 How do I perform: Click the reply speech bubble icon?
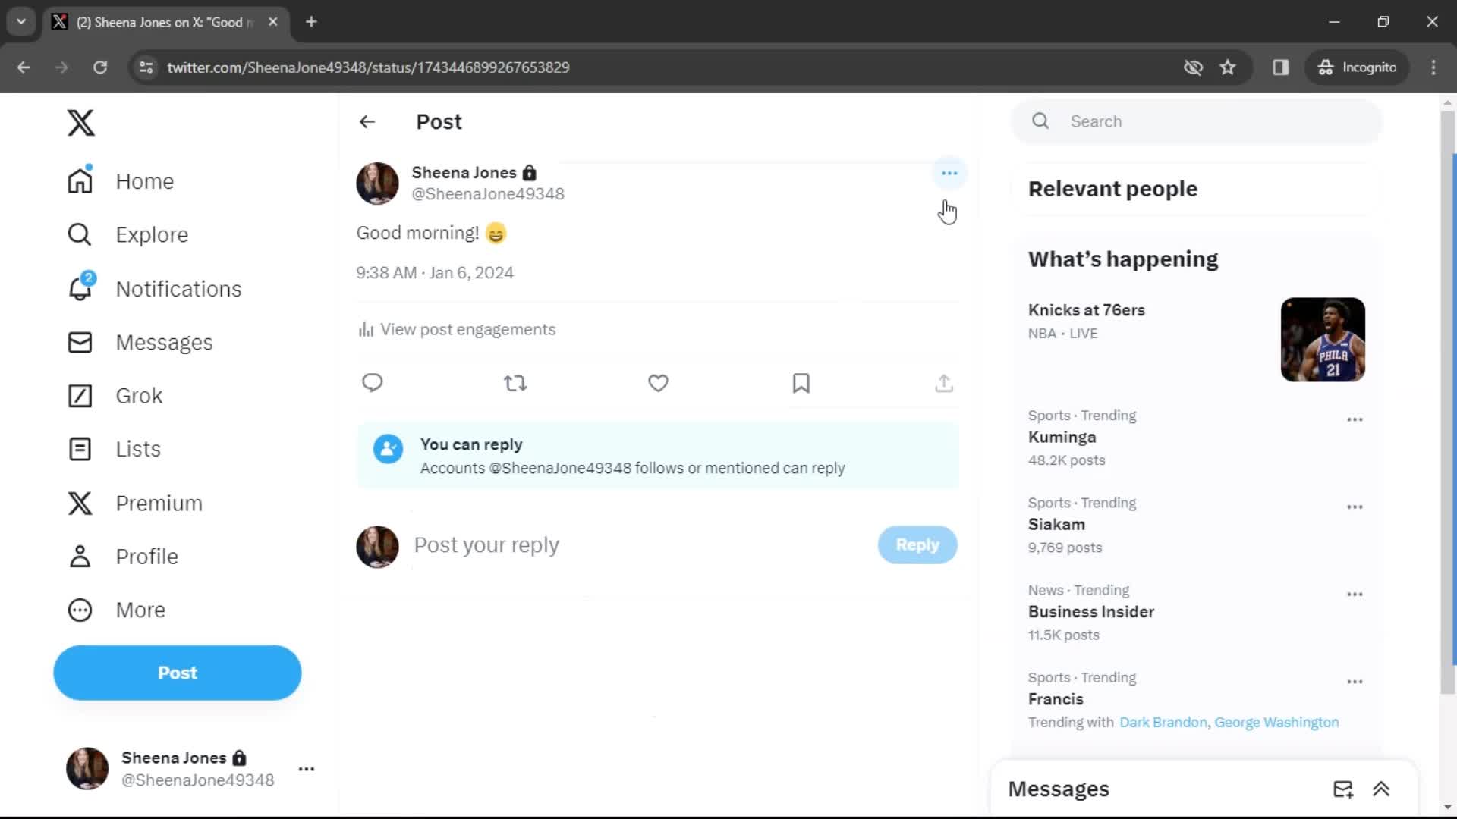pyautogui.click(x=372, y=383)
